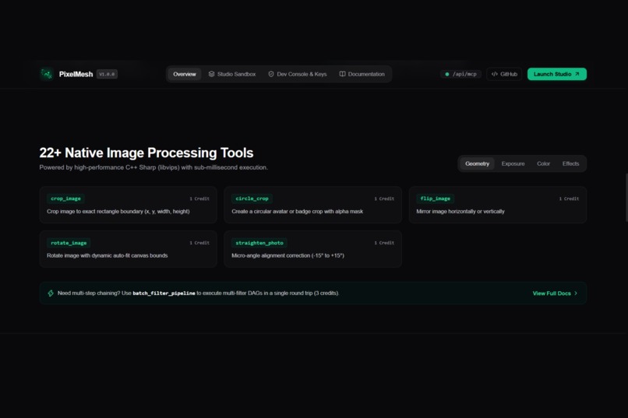The width and height of the screenshot is (628, 418).
Task: Click the Dev Console shield icon
Action: (271, 74)
